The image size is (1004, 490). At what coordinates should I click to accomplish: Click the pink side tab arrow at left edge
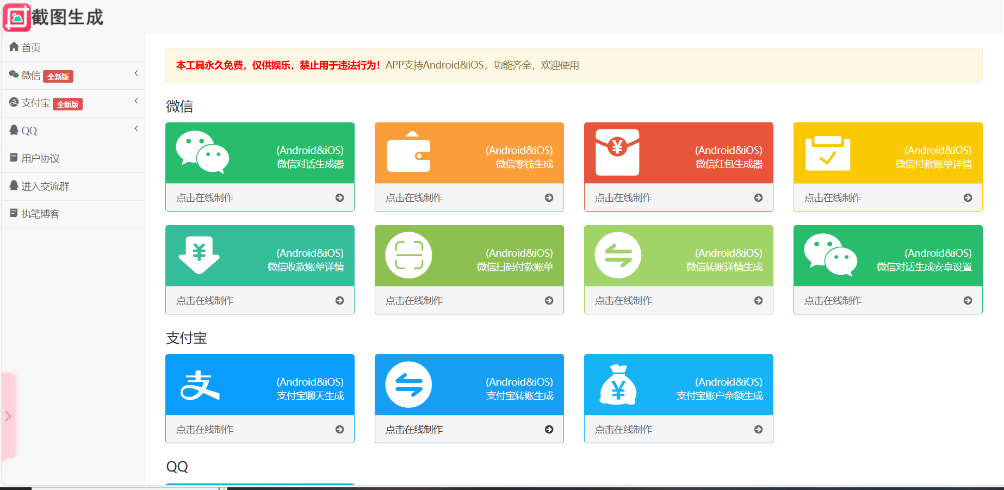(x=8, y=416)
